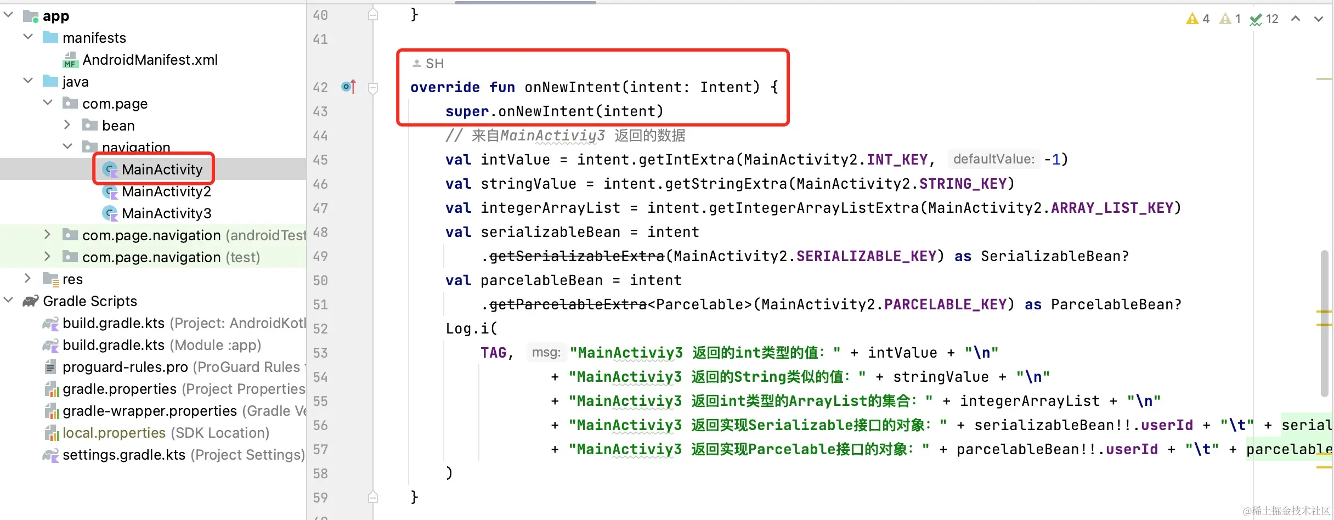Go to previous highlighted error arrow
This screenshot has width=1334, height=520.
coord(1296,19)
